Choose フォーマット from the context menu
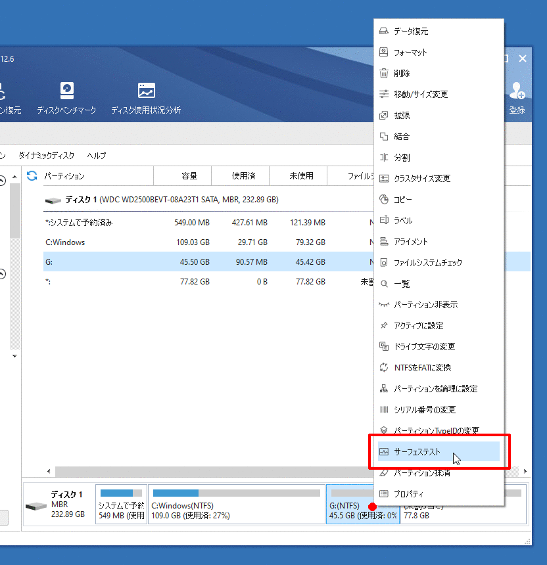 click(410, 53)
